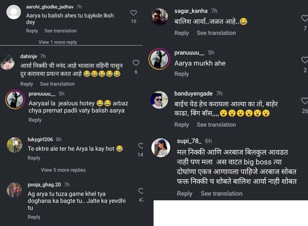
Task: Open sagar_kanha's profile avatar
Action: tap(160, 17)
